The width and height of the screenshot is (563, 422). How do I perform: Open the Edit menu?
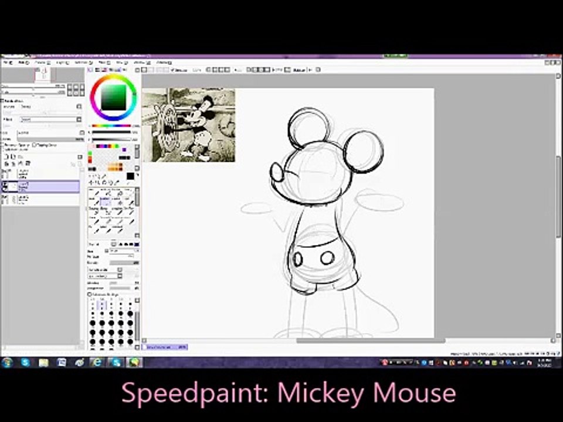pyautogui.click(x=23, y=63)
